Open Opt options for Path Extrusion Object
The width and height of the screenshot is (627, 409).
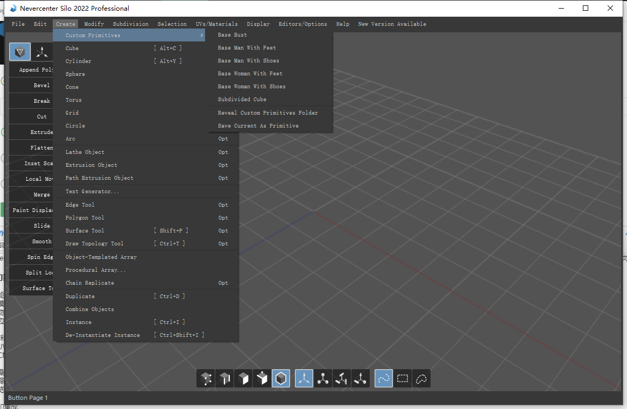(223, 178)
